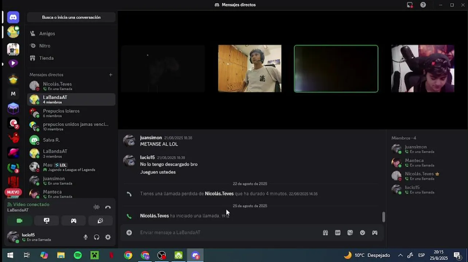Launch Spotify from the taskbar
This screenshot has width=468, height=262.
[78, 255]
